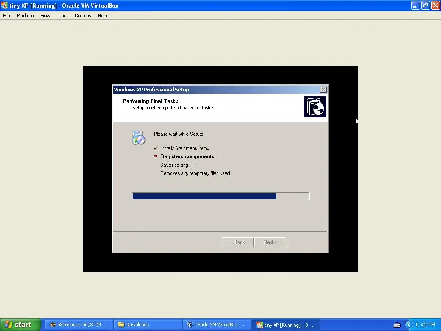Click the greyed-out Next button in Setup

click(x=270, y=242)
